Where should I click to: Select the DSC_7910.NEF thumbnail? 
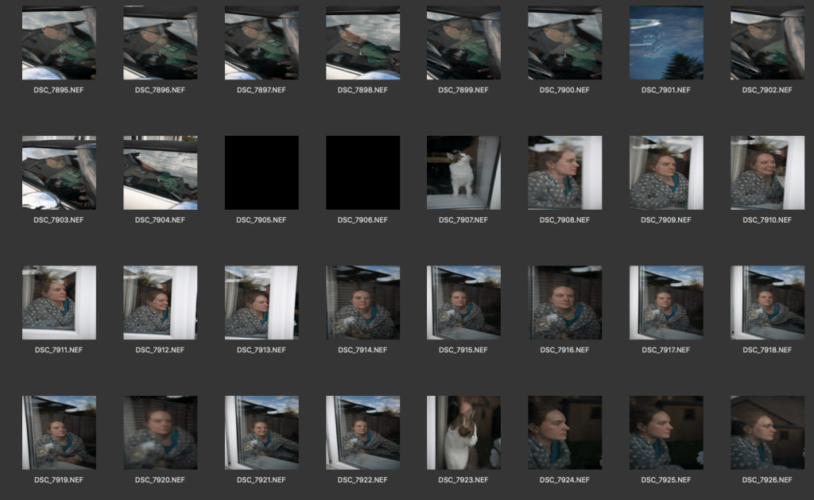(x=767, y=172)
